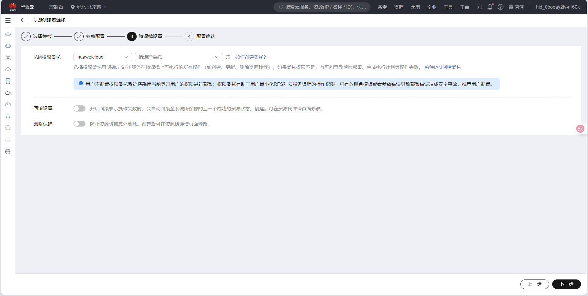Click the 删除保护 label
588x296 pixels.
click(x=43, y=124)
